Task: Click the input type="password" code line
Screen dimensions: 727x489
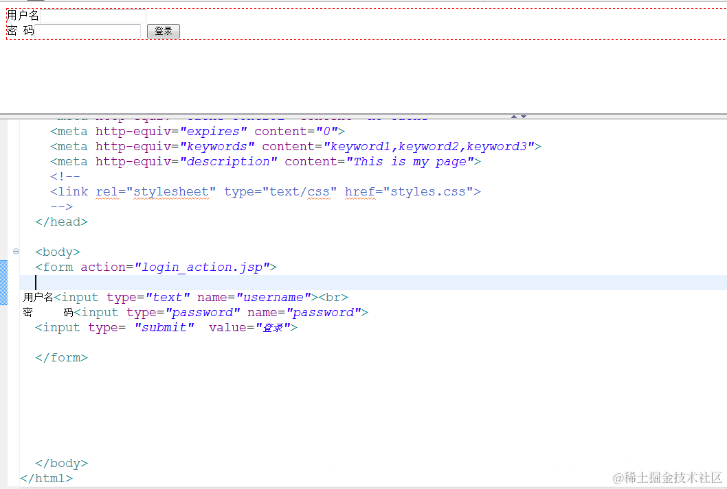Action: [x=196, y=313]
